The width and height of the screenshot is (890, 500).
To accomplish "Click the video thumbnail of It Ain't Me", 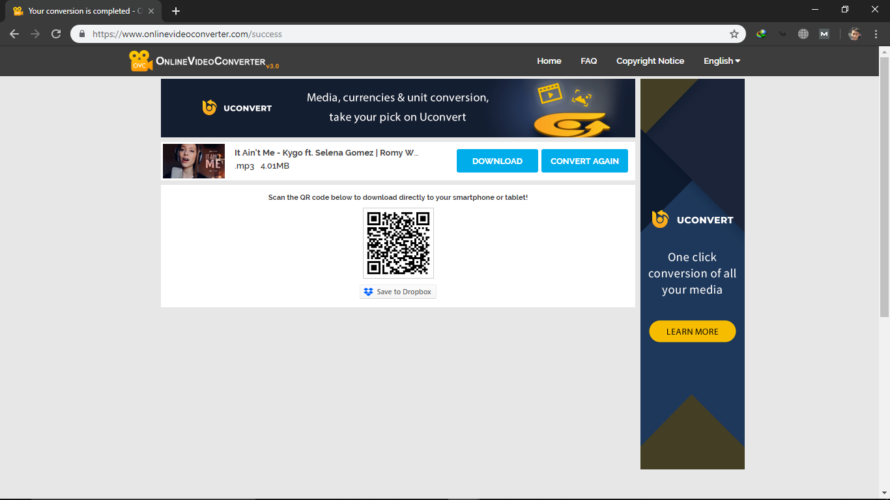I will click(194, 161).
